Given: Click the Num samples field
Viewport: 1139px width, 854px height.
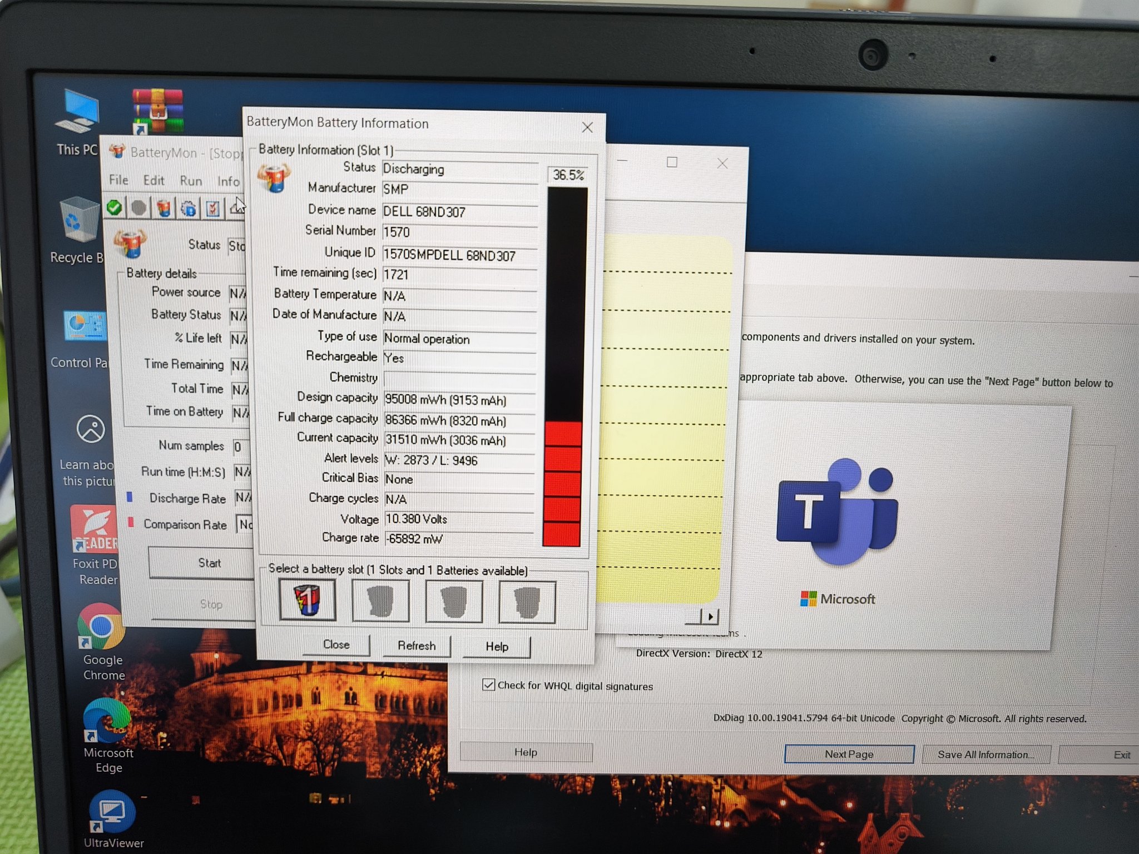Looking at the screenshot, I should click(240, 447).
